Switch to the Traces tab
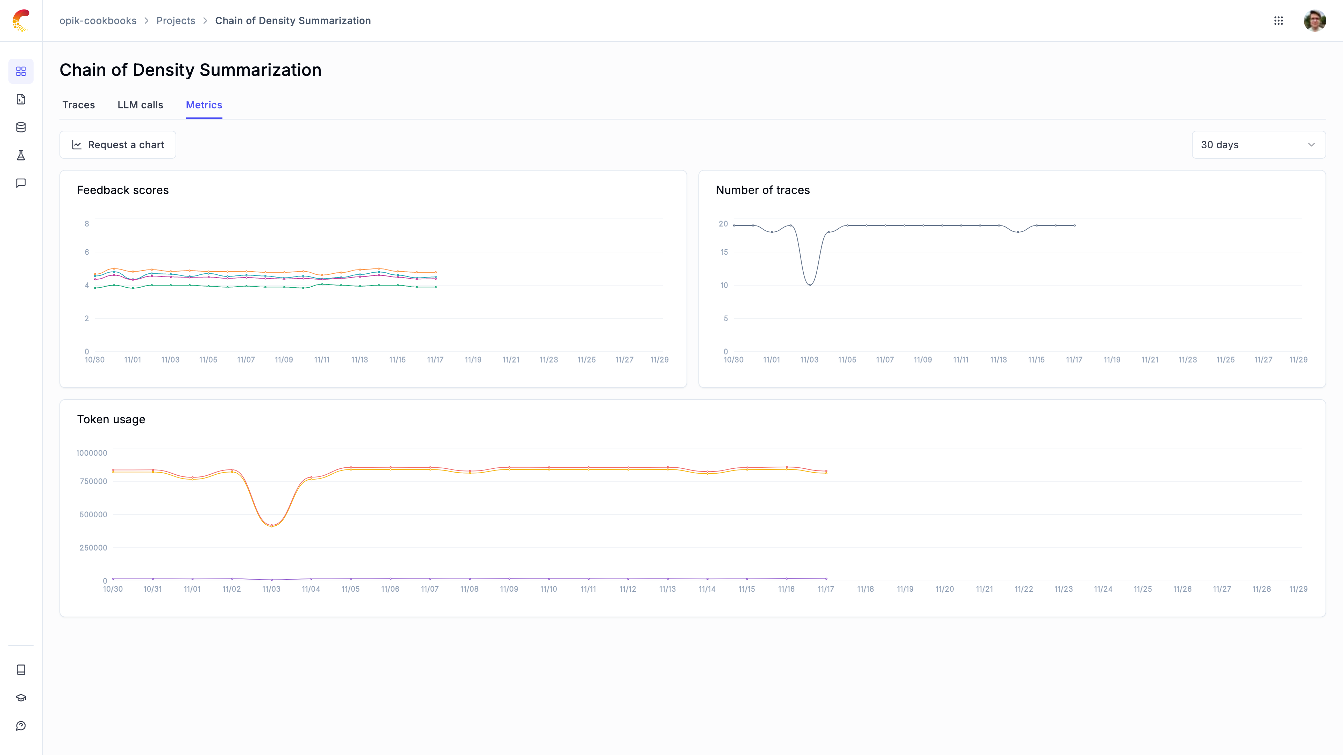The width and height of the screenshot is (1343, 755). 78,105
